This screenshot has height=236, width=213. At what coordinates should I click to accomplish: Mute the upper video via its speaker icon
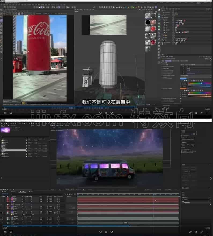pos(5,113)
